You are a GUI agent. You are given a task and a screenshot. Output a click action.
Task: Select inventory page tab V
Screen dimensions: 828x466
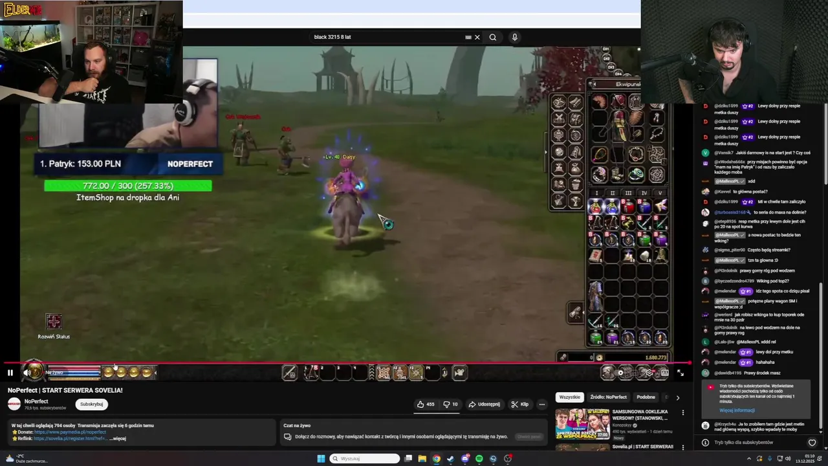tap(660, 193)
